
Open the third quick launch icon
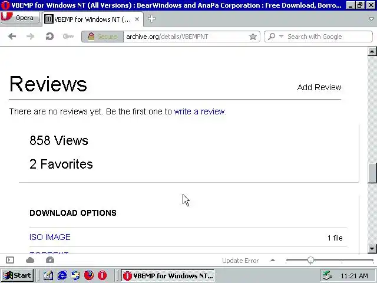(x=75, y=275)
